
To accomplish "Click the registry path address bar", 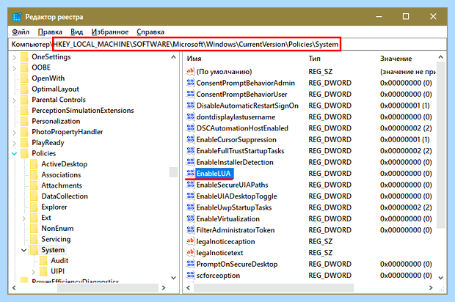I will point(227,44).
